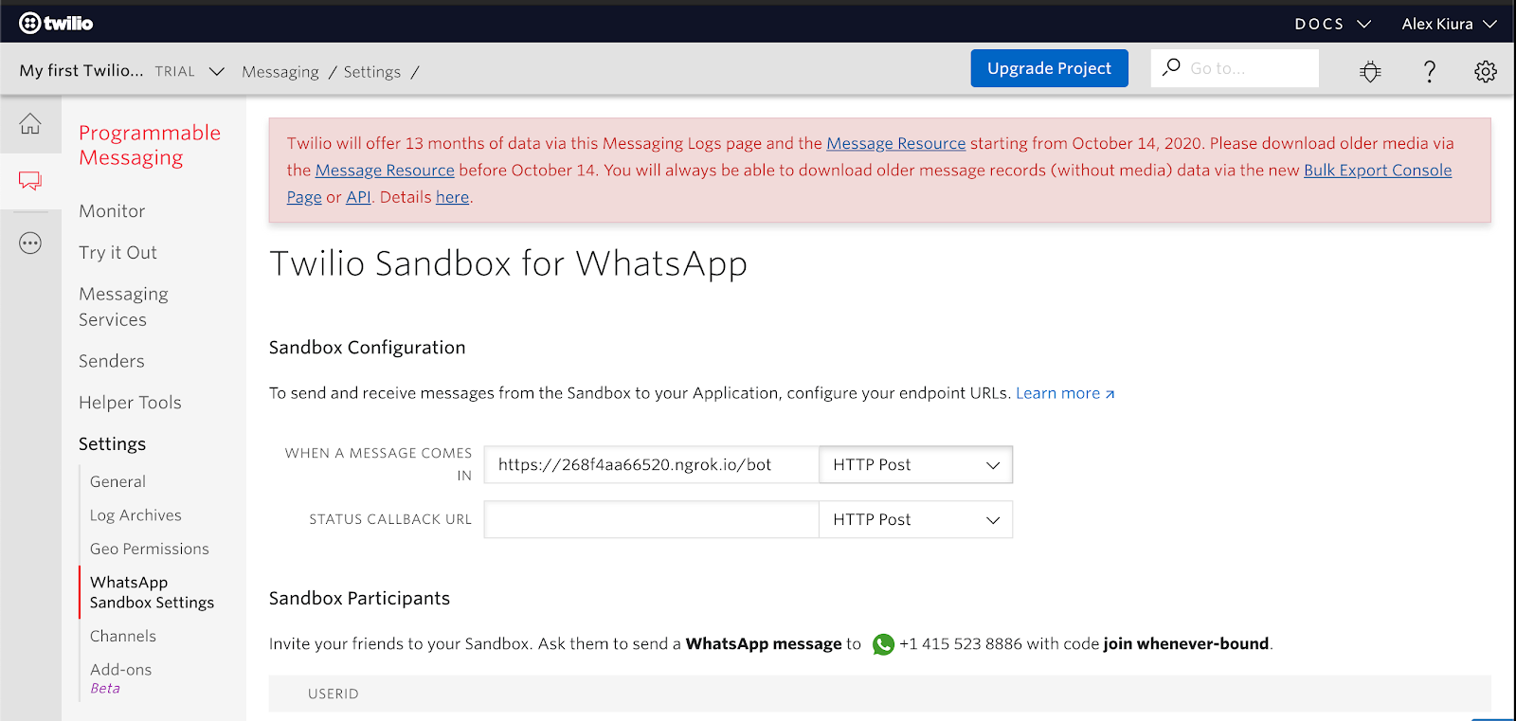Click the API link in banner
The height and width of the screenshot is (721, 1516).
tap(358, 197)
